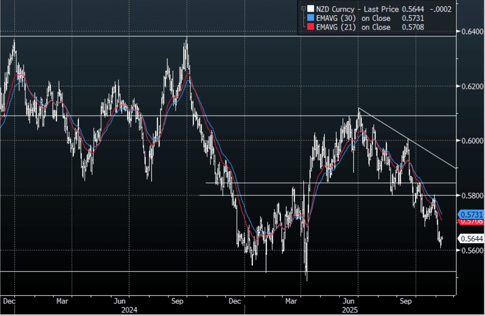This screenshot has height=316, width=485.
Task: Click the 0.5800 price axis label
Action: (472, 195)
